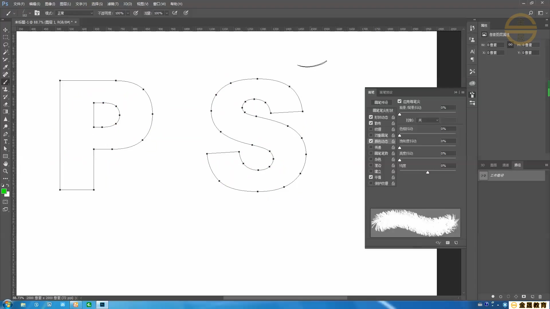Click the Windows Start button
This screenshot has width=550, height=309.
[x=7, y=304]
